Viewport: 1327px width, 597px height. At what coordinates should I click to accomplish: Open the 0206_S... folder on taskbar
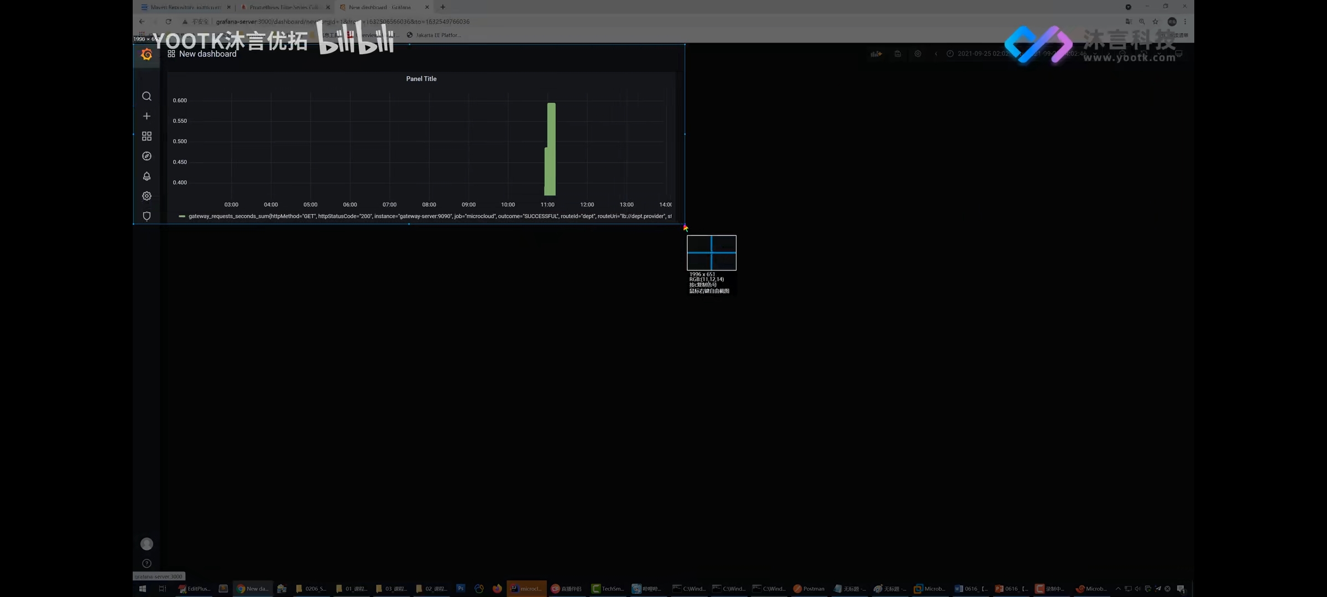[311, 589]
